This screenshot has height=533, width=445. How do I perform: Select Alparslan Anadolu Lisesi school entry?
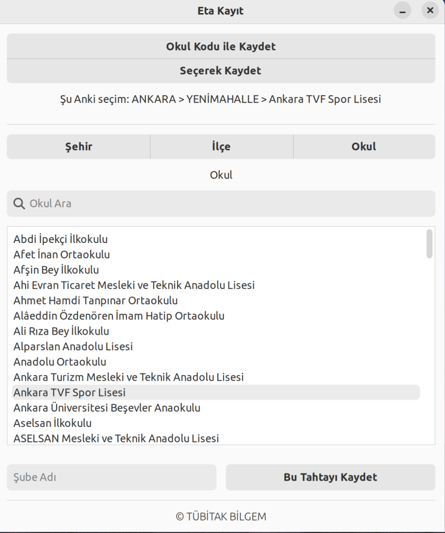click(73, 347)
